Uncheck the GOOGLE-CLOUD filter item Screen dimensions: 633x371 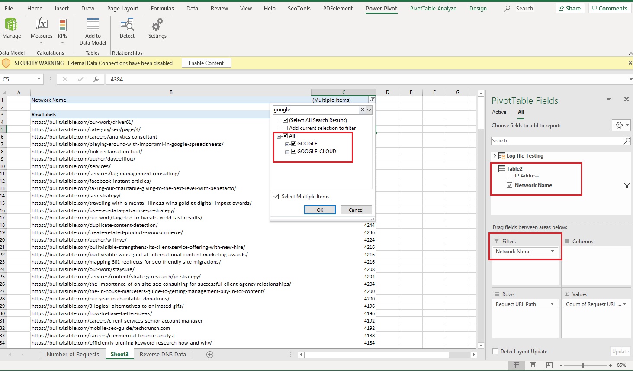[293, 151]
